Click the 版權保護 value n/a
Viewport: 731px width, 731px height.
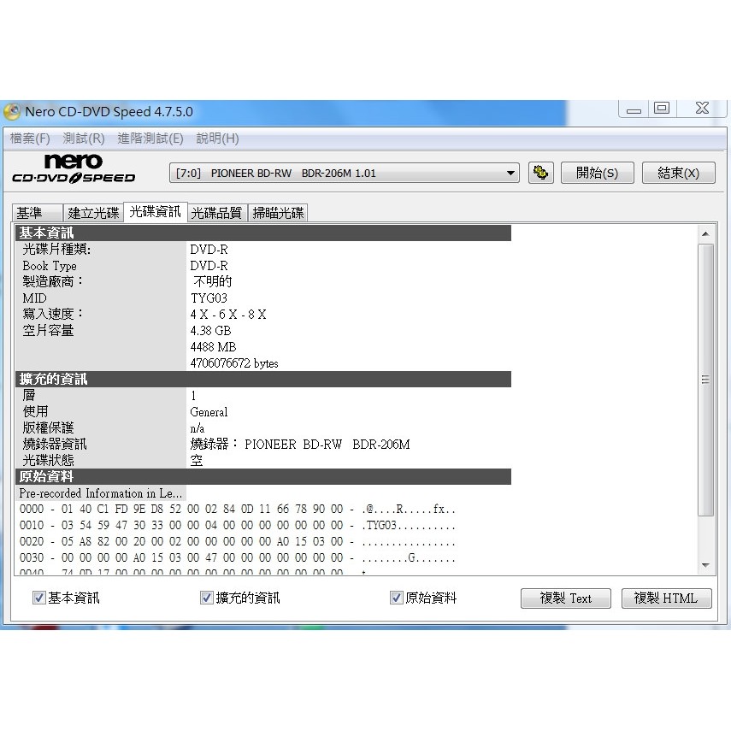click(197, 428)
